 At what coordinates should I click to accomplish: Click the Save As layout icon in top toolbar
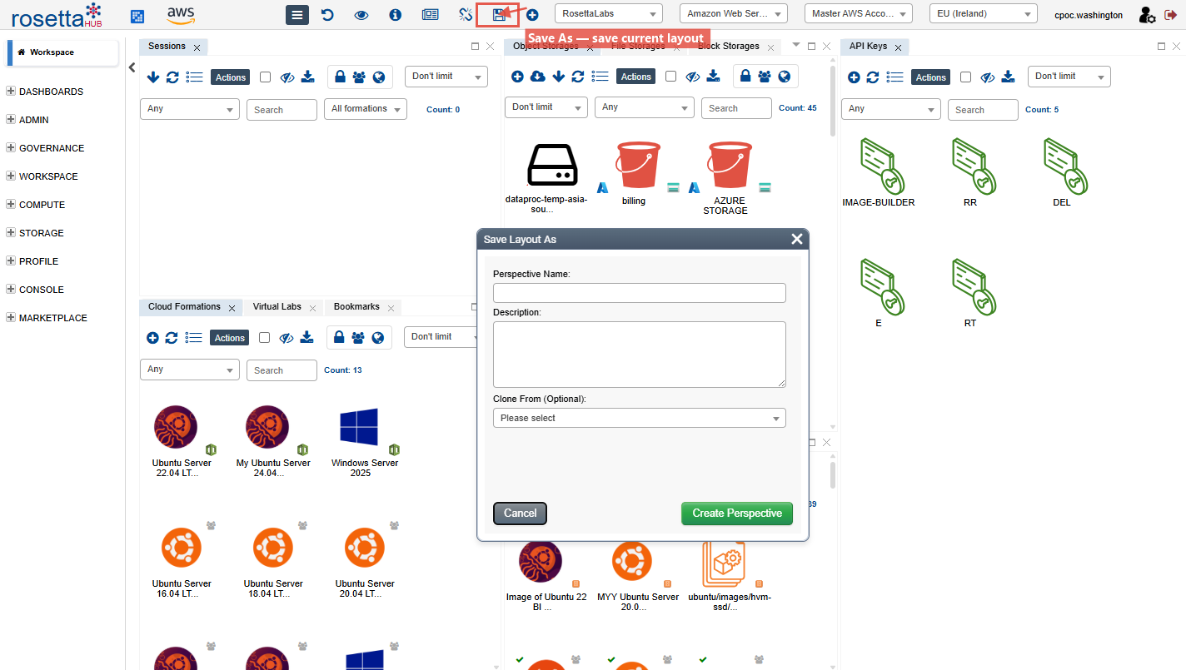coord(498,15)
